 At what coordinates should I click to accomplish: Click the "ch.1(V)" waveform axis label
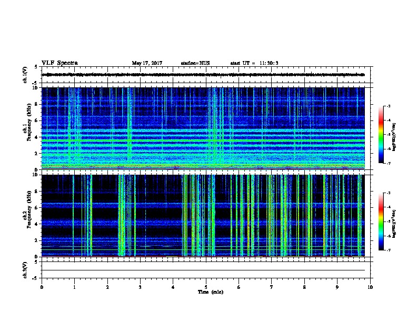[25, 75]
